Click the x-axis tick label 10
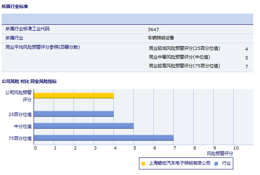This screenshot has height=175, width=260. point(236,148)
